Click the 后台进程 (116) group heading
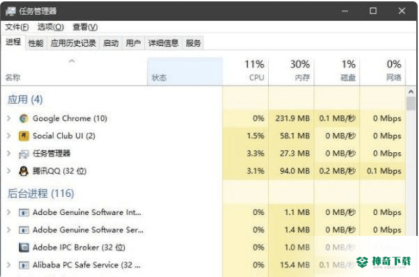The height and width of the screenshot is (277, 419). tap(40, 193)
